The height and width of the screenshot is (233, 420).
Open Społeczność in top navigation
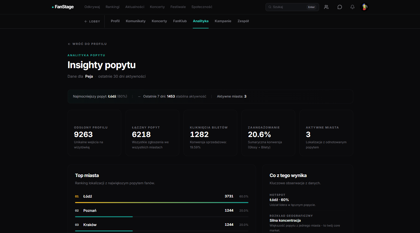[202, 7]
